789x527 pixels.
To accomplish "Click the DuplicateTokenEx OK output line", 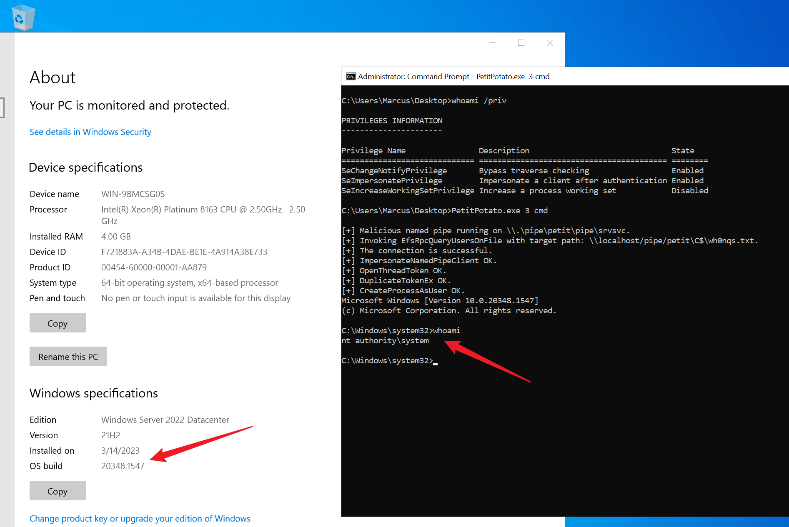I will click(x=396, y=281).
